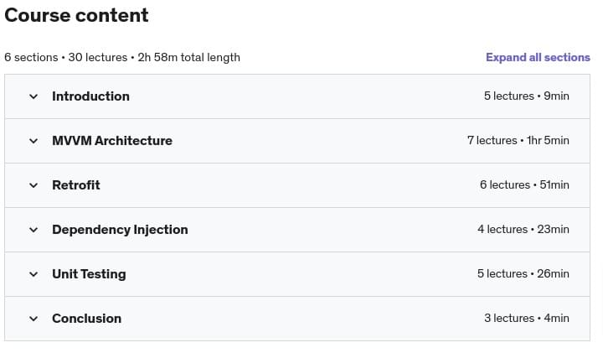The image size is (603, 353).
Task: Click the course summary showing total length
Action: [122, 58]
